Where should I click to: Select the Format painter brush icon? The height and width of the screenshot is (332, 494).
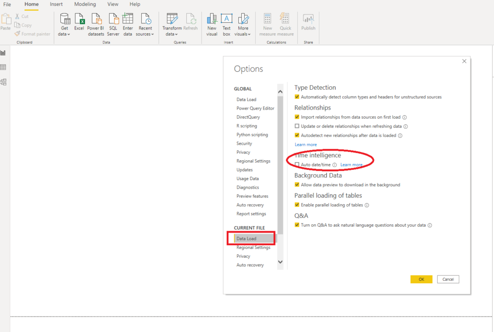coord(17,34)
